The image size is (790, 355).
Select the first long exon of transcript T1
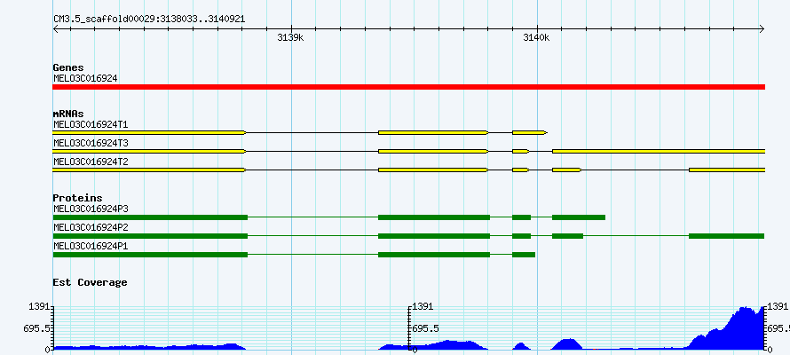click(149, 132)
